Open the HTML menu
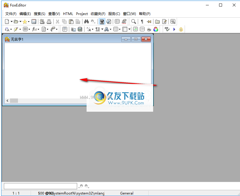240x196 pixels. (68, 14)
